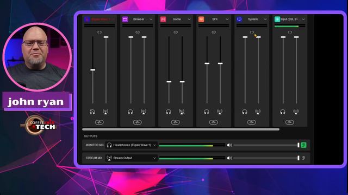Expand the Input (SSL 2+) channel dropdown chevron
Screen dimensions: 348x195
[303, 19]
